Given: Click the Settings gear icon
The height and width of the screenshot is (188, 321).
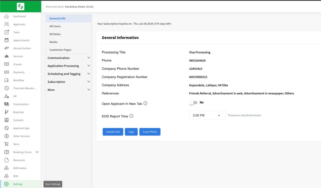Looking at the screenshot, I should tap(6, 184).
